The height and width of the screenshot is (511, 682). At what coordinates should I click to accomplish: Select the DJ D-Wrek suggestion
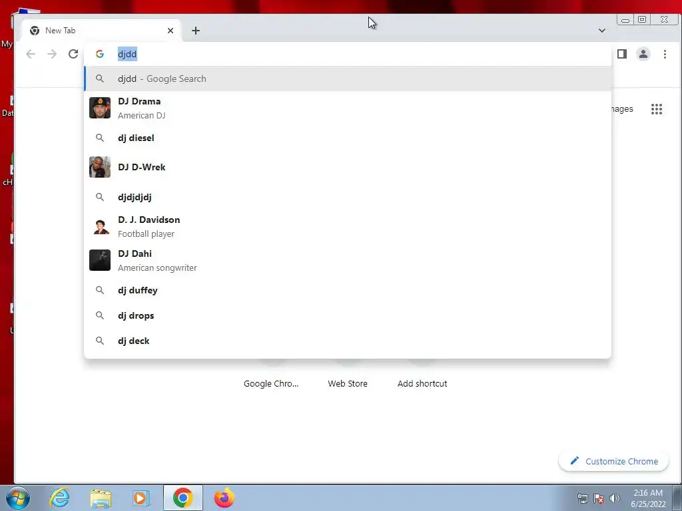[x=348, y=167]
